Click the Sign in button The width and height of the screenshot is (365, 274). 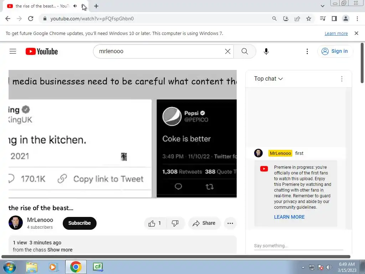click(x=335, y=51)
